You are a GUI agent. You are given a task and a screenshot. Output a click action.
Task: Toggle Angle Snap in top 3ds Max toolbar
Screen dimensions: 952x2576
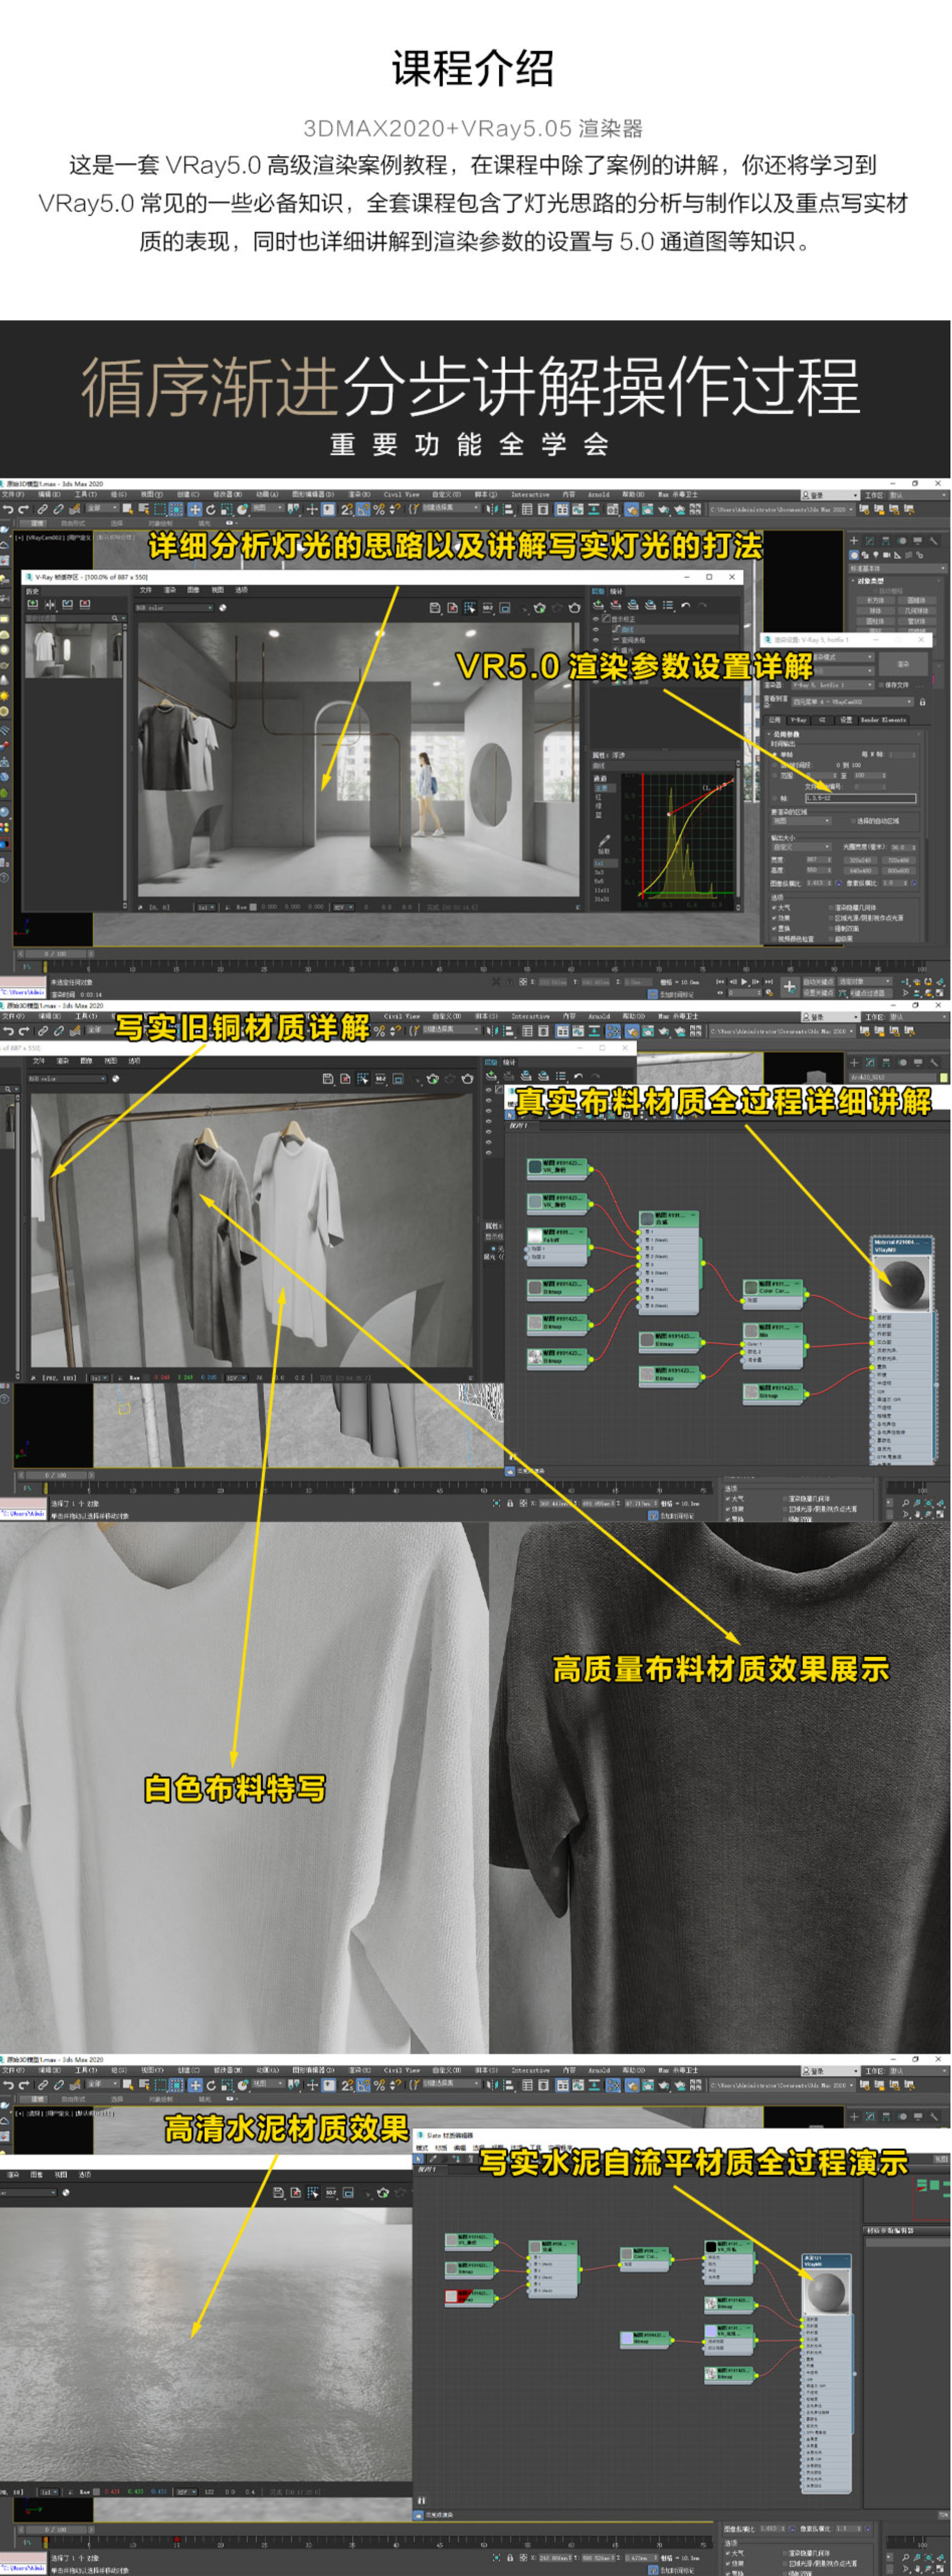tap(363, 510)
